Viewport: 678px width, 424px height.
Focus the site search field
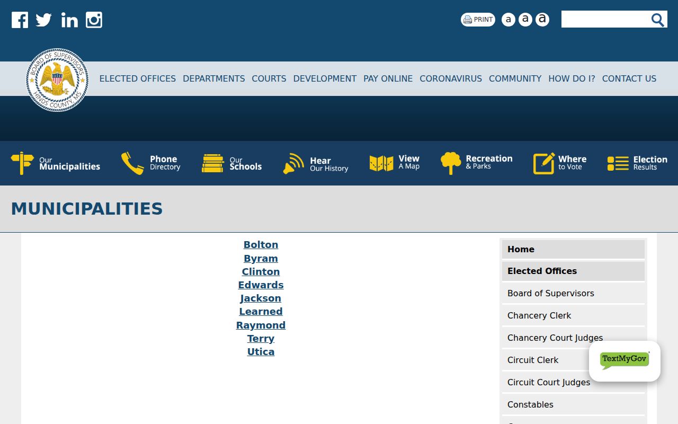click(x=605, y=19)
